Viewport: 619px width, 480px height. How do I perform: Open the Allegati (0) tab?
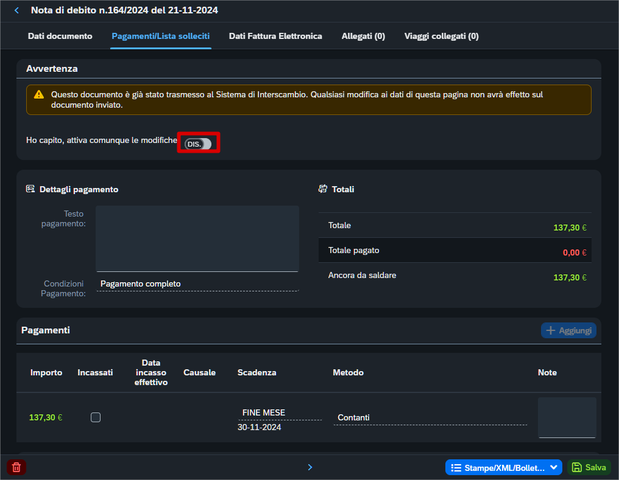point(363,37)
